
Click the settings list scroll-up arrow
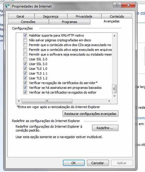pos(115,36)
